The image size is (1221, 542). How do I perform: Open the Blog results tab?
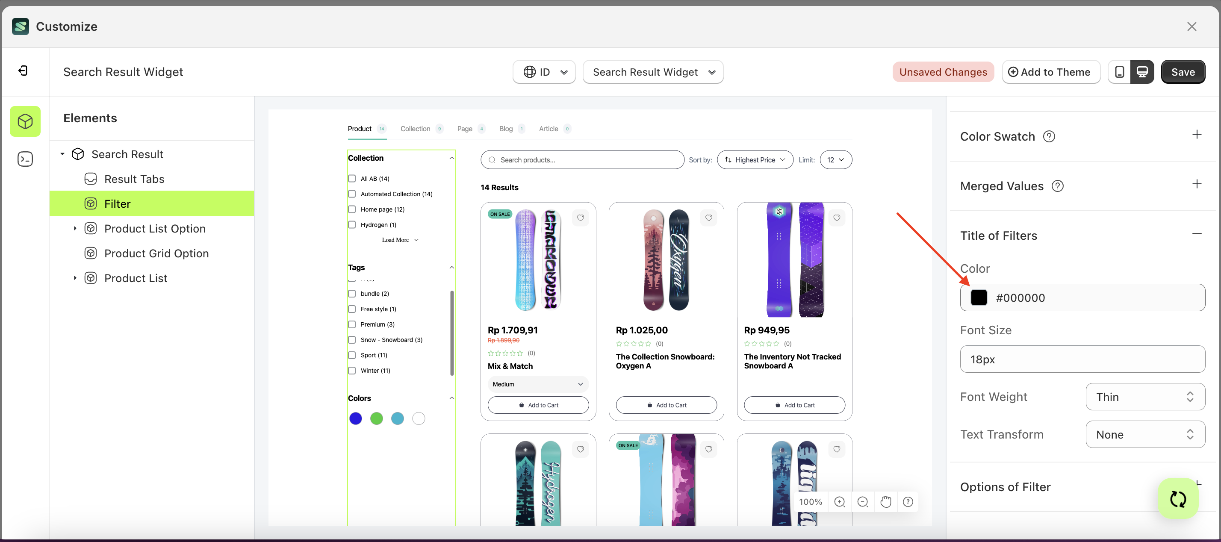point(506,128)
